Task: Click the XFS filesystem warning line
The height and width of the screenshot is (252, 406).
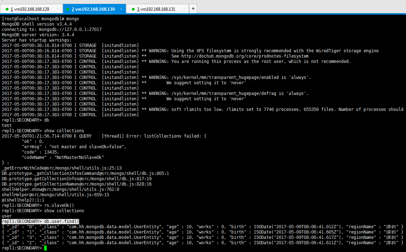Action: [x=190, y=50]
